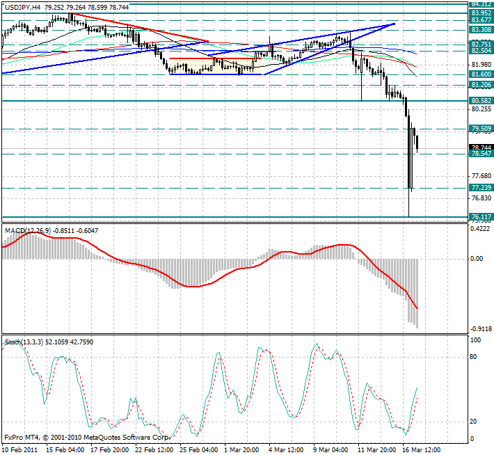This screenshot has height=455, width=494.
Task: Select the 22 Feb 12:00 time label
Action: tap(154, 450)
